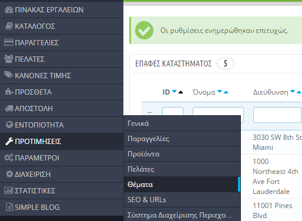Click the price rules tag icon
This screenshot has width=302, height=221.
coord(9,75)
